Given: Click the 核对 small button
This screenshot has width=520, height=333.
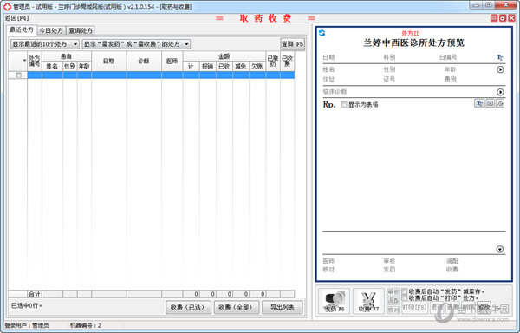Looking at the screenshot, I should [393, 310].
